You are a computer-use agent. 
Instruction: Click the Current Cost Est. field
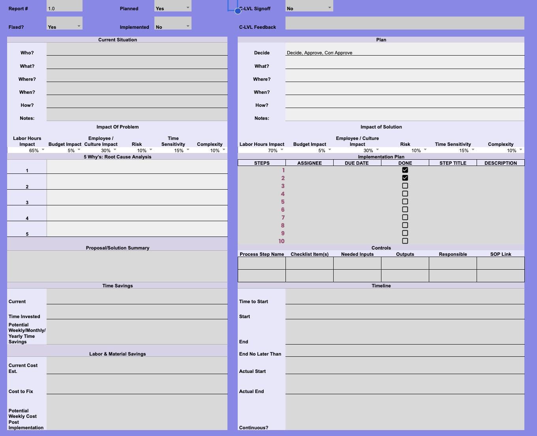coord(137,365)
